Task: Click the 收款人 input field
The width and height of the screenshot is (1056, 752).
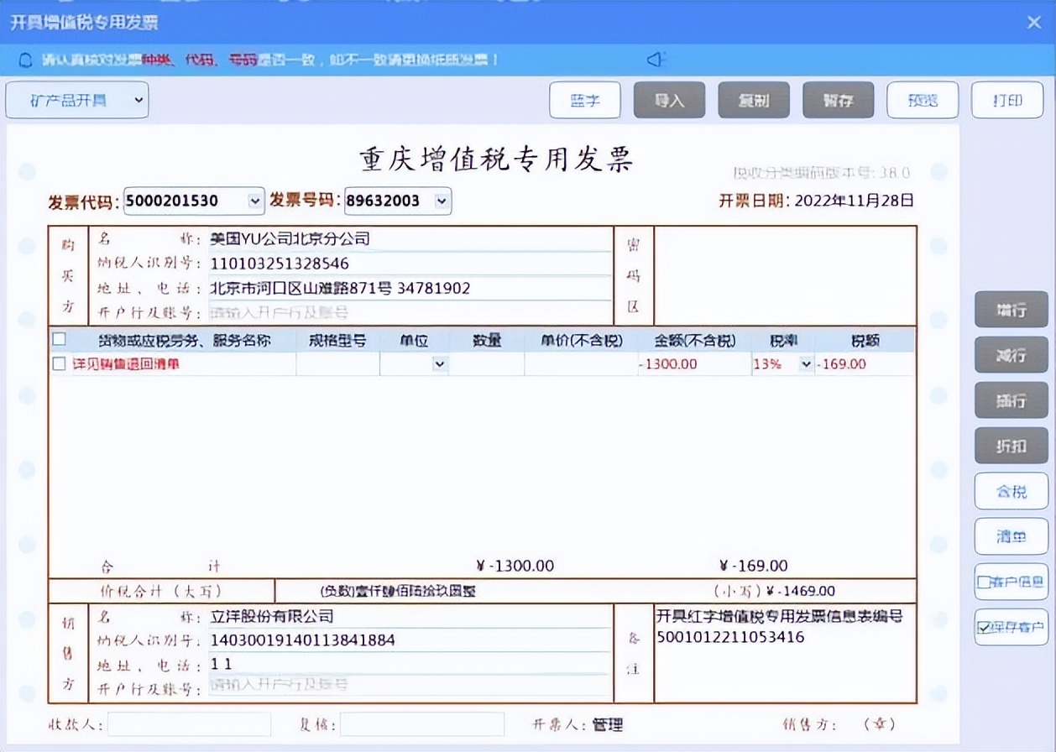Action: [x=189, y=723]
